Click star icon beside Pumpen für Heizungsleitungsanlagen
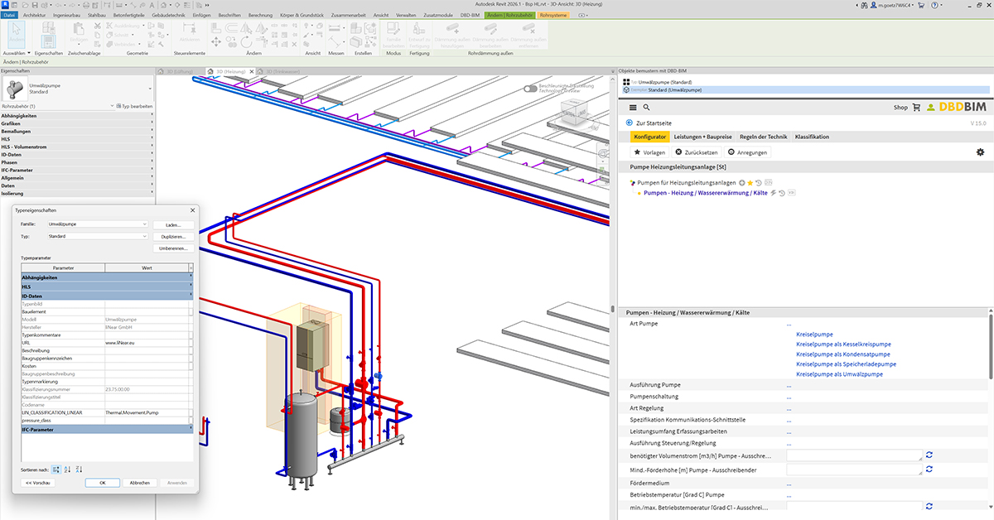This screenshot has height=520, width=994. tap(750, 182)
